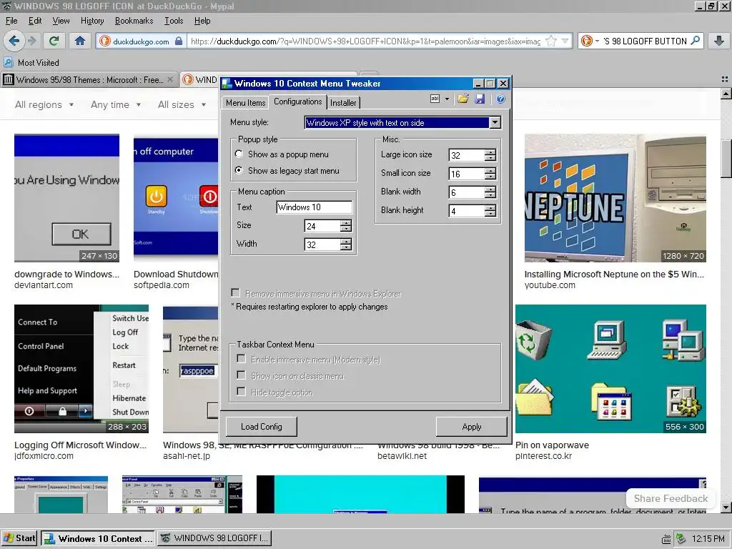Viewport: 732px width, 549px height.
Task: Open Most Visited bookmarks icon
Action: tap(8, 62)
